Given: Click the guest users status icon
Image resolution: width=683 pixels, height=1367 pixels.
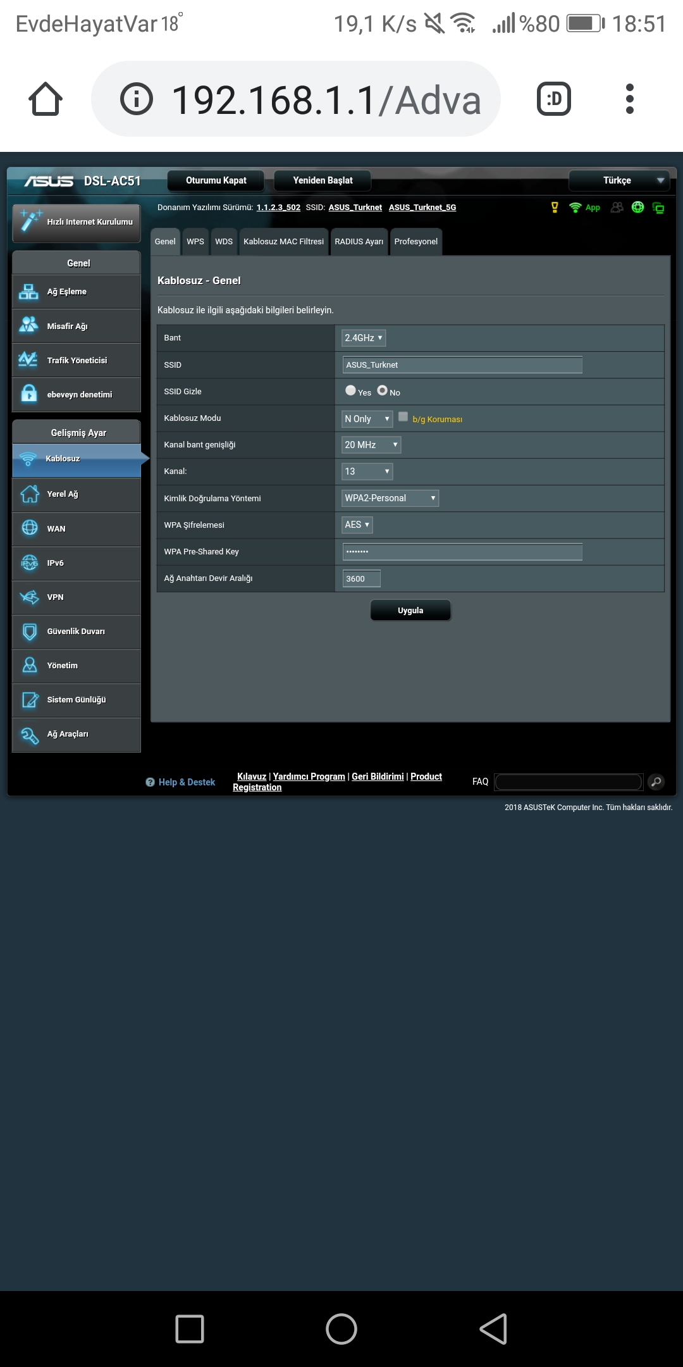Looking at the screenshot, I should (617, 207).
